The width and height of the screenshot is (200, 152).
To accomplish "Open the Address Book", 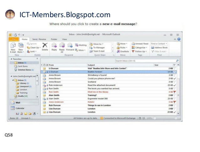I will click(x=159, y=47).
